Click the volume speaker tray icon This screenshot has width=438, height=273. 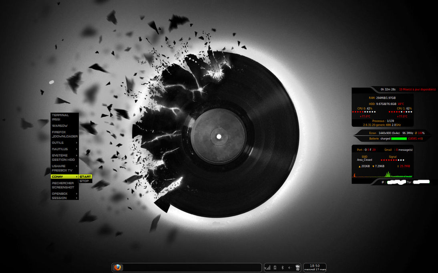(290, 268)
